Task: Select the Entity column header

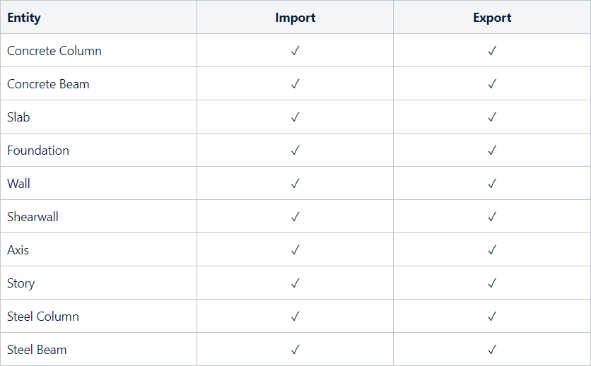Action: tap(24, 18)
